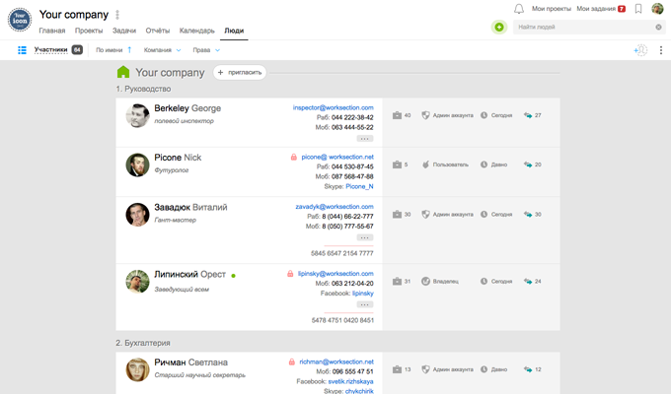The height and width of the screenshot is (394, 671).
Task: Click the briefcase projects icon for Berkeley George
Action: pos(397,115)
